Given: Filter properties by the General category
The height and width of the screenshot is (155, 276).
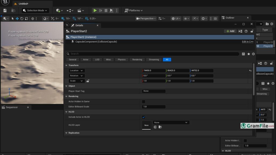Looking at the screenshot, I should tap(73, 59).
